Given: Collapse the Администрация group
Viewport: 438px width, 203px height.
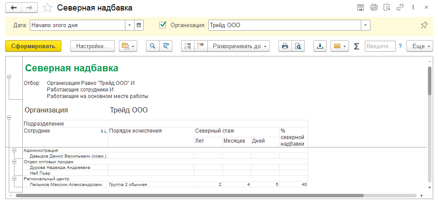Looking at the screenshot, I should click(x=14, y=150).
